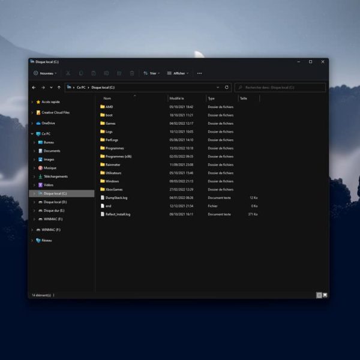Screen dimensions: 360x360
Task: Expand the address bar history dropdown
Action: click(x=218, y=87)
